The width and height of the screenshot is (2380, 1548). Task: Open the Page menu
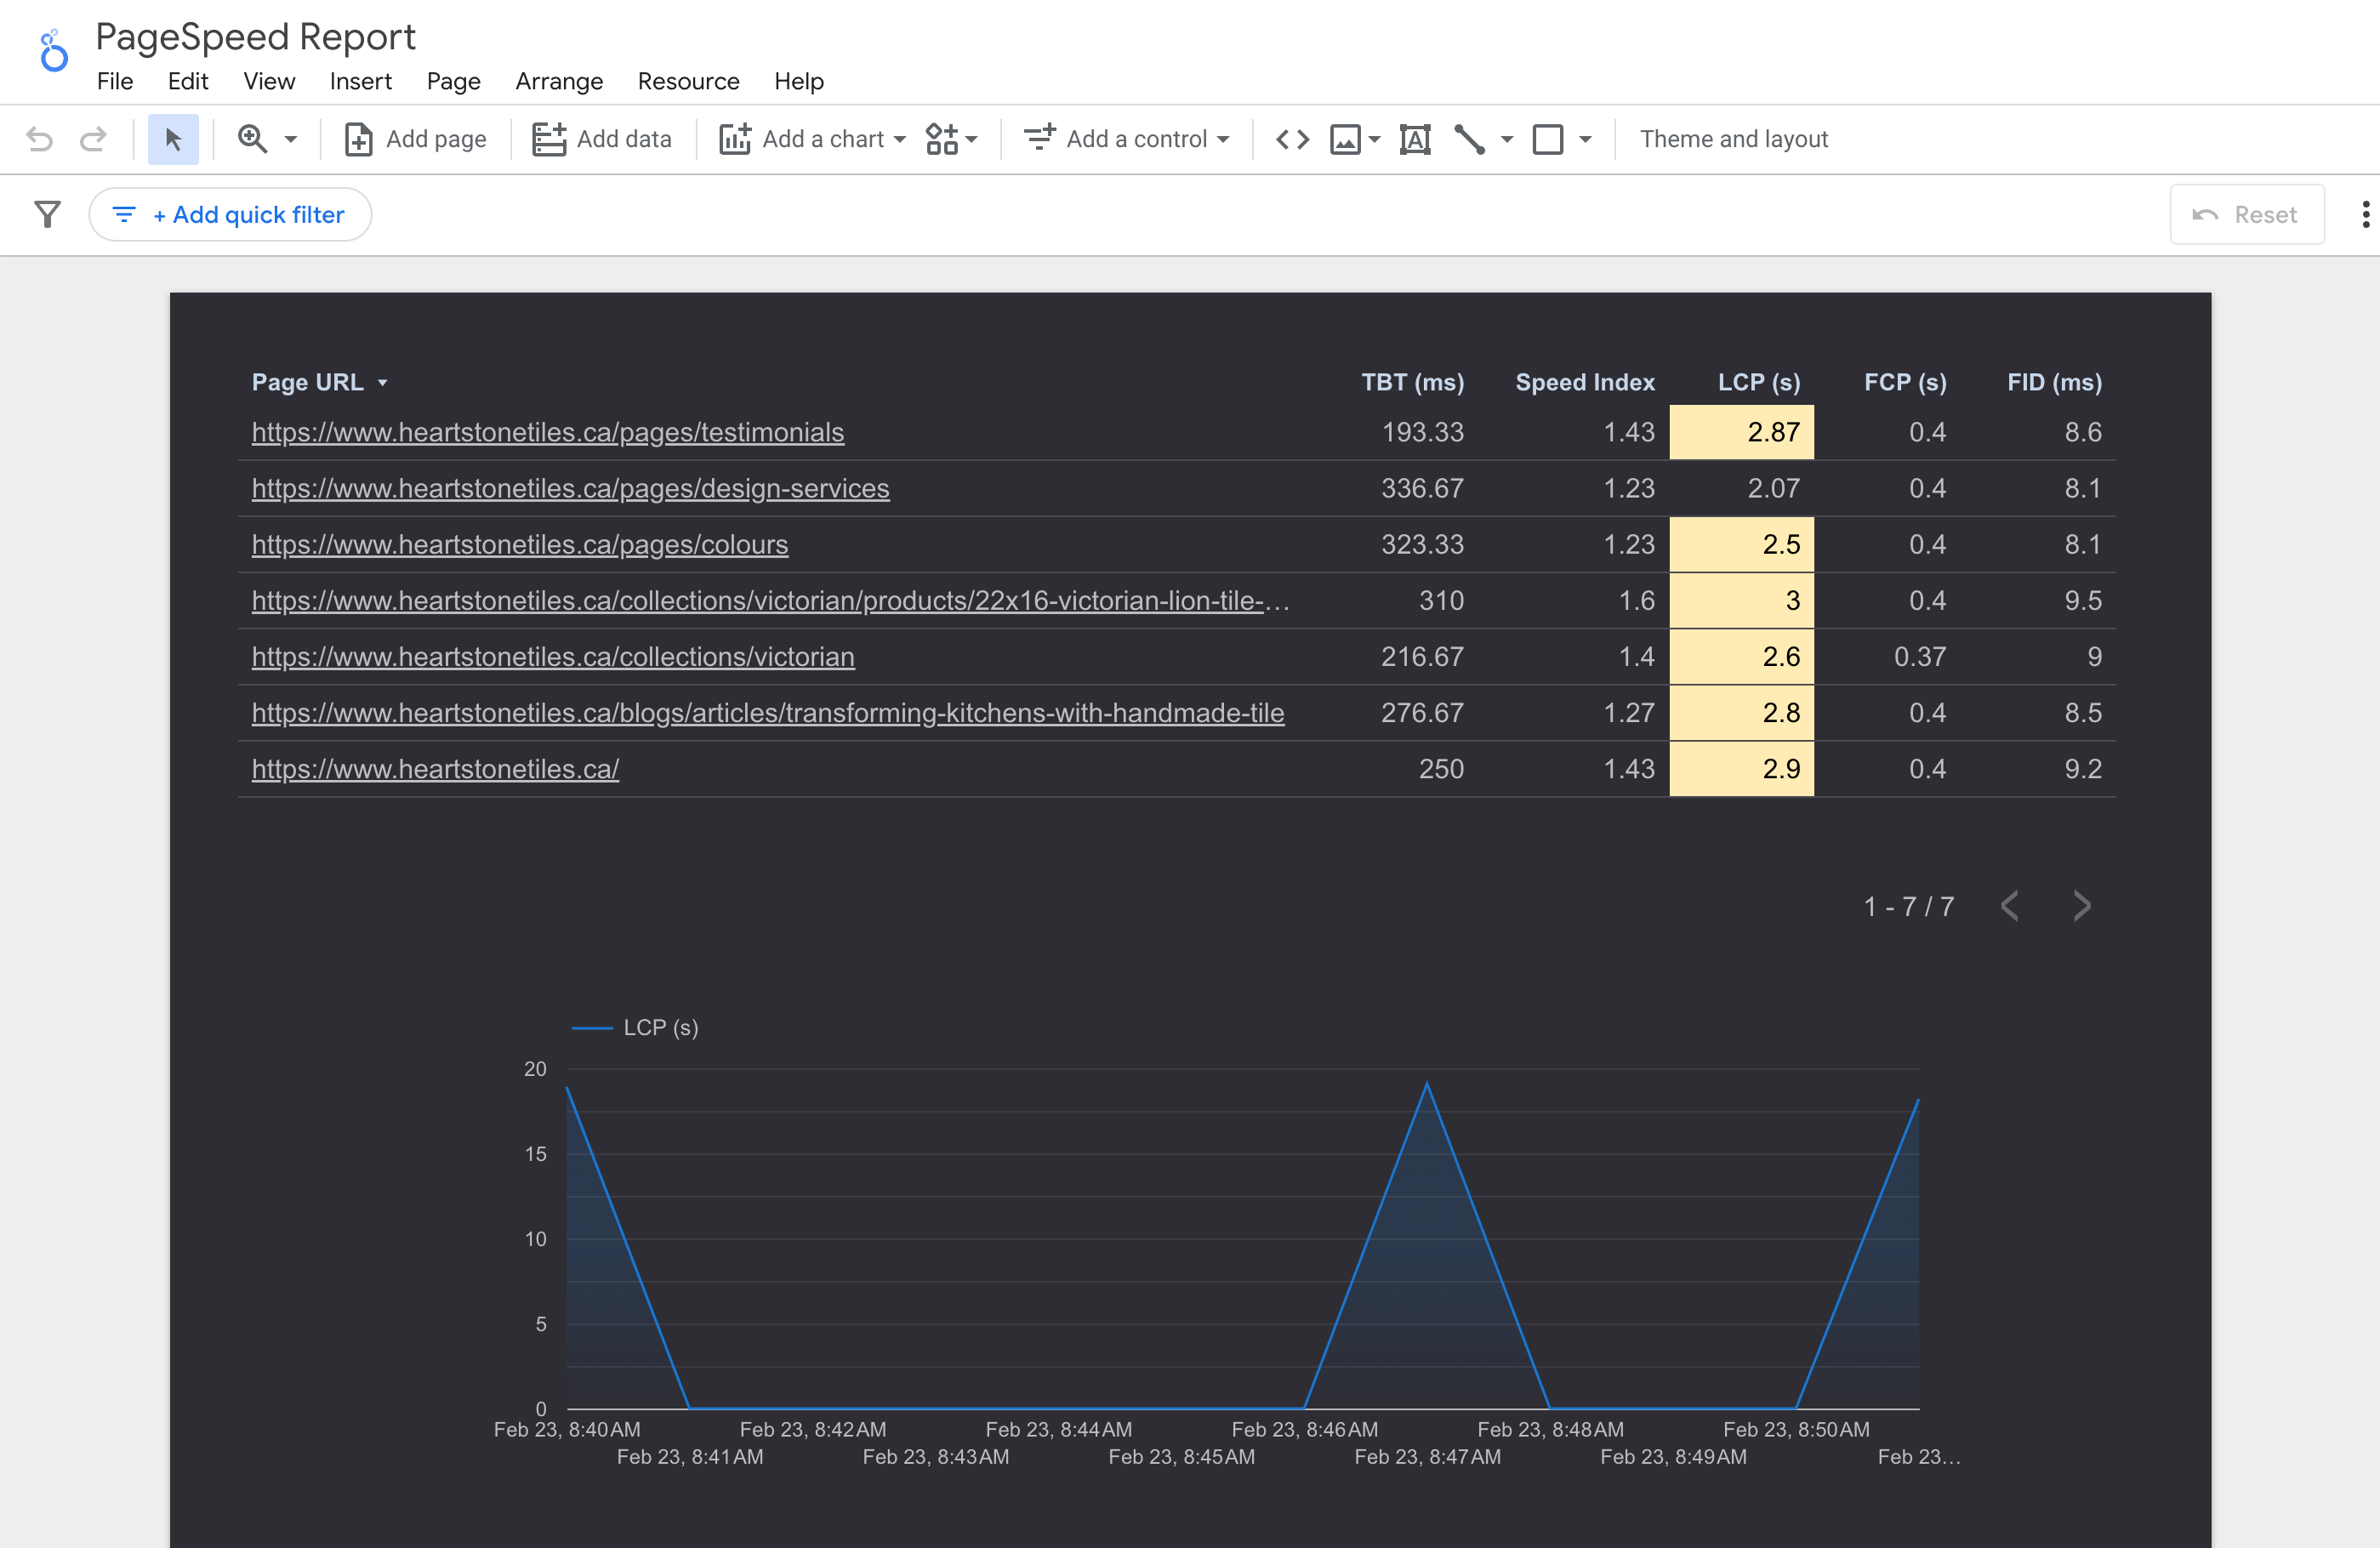pyautogui.click(x=453, y=81)
